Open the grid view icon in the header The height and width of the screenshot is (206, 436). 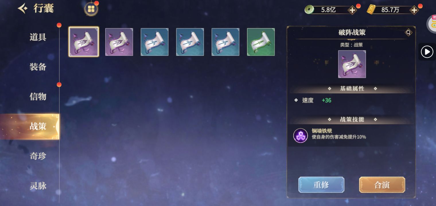[x=91, y=9]
